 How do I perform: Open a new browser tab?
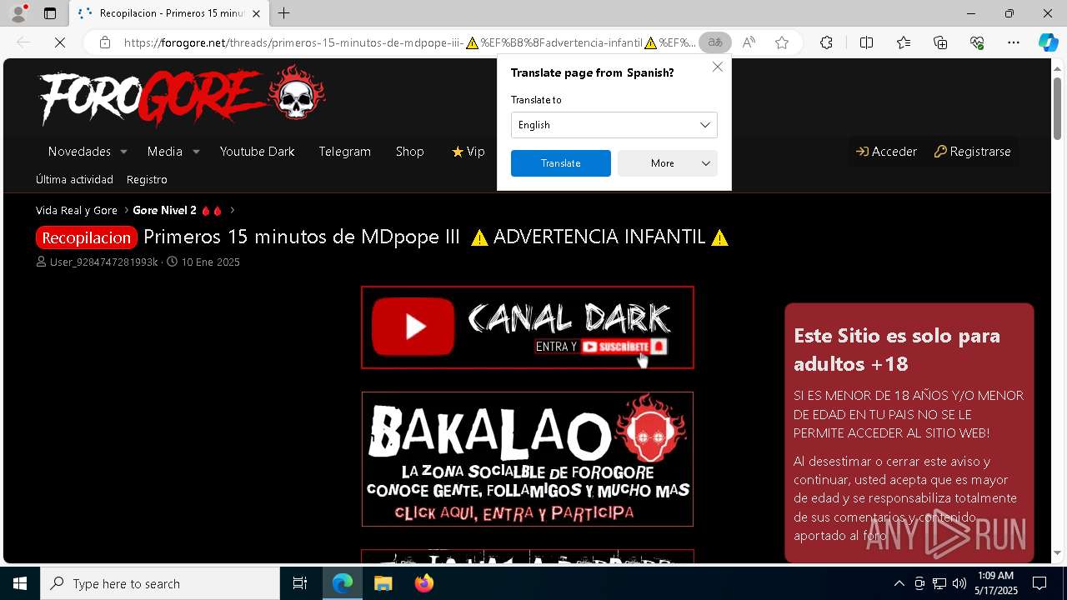(x=284, y=13)
